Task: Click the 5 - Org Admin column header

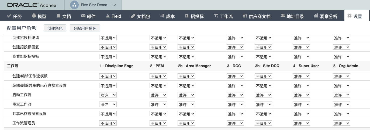Action: [346, 66]
